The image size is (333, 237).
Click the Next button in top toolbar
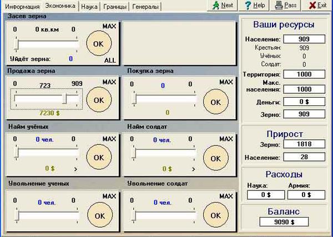223,6
